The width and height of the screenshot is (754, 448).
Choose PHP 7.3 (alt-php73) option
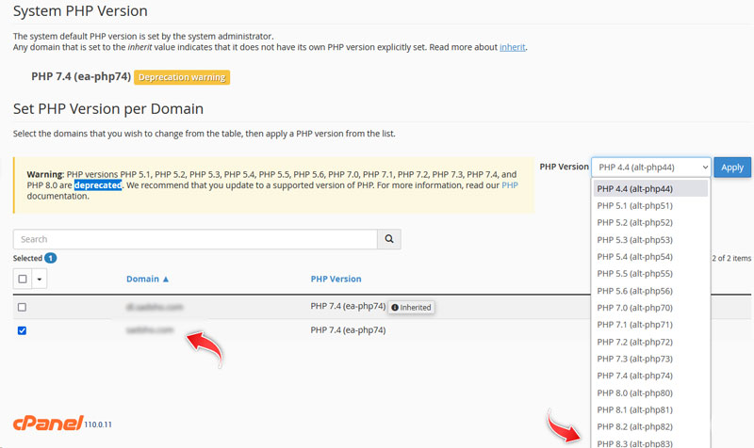coord(650,359)
